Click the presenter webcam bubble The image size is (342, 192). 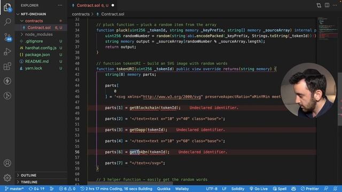tap(308, 91)
